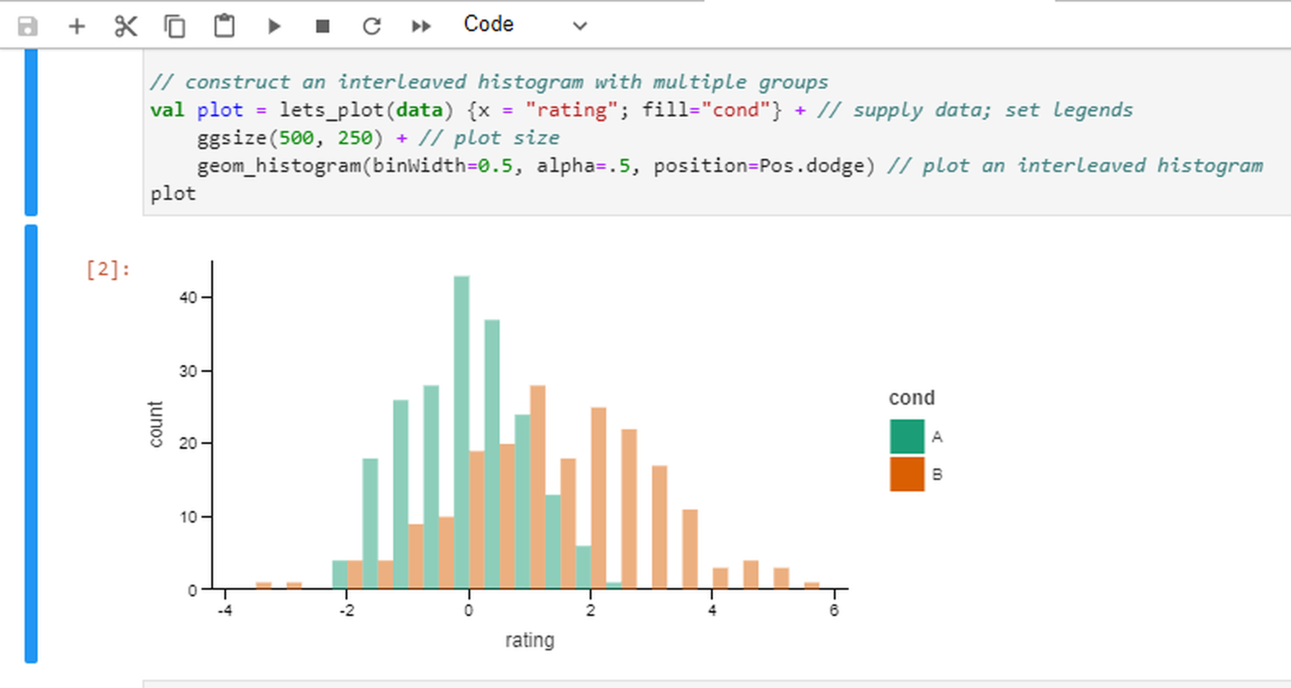Click the save notebook icon
The image size is (1291, 688).
27,26
